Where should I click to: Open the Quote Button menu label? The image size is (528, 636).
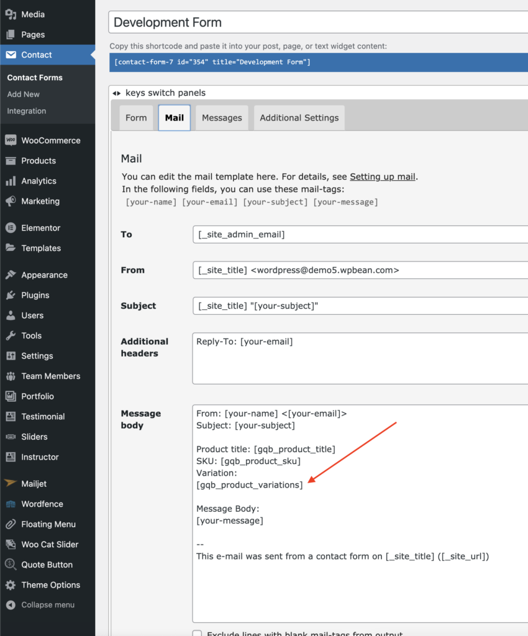pyautogui.click(x=47, y=565)
